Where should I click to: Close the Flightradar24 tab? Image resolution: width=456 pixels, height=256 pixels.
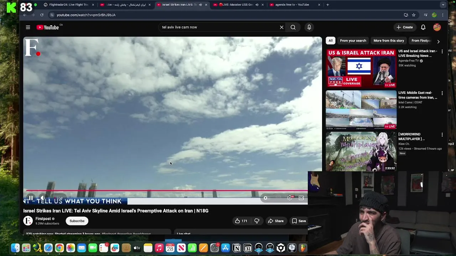(93, 5)
